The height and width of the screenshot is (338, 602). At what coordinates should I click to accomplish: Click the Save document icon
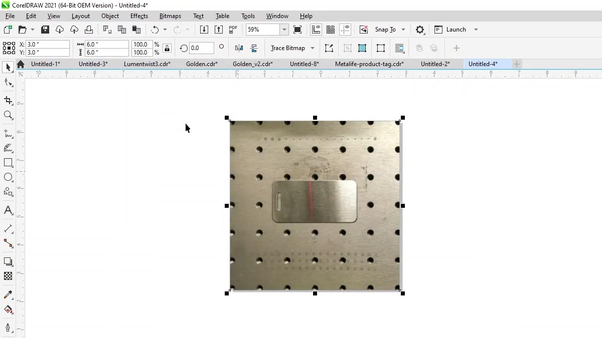click(x=45, y=30)
